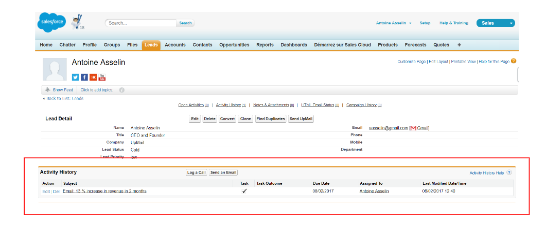Click into the Search field
The width and height of the screenshot is (546, 230).
140,23
